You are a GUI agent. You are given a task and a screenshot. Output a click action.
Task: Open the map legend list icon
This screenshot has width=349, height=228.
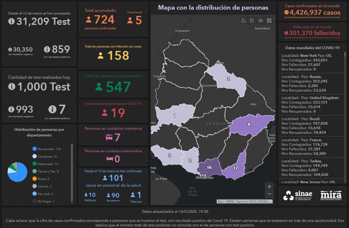click(252, 20)
